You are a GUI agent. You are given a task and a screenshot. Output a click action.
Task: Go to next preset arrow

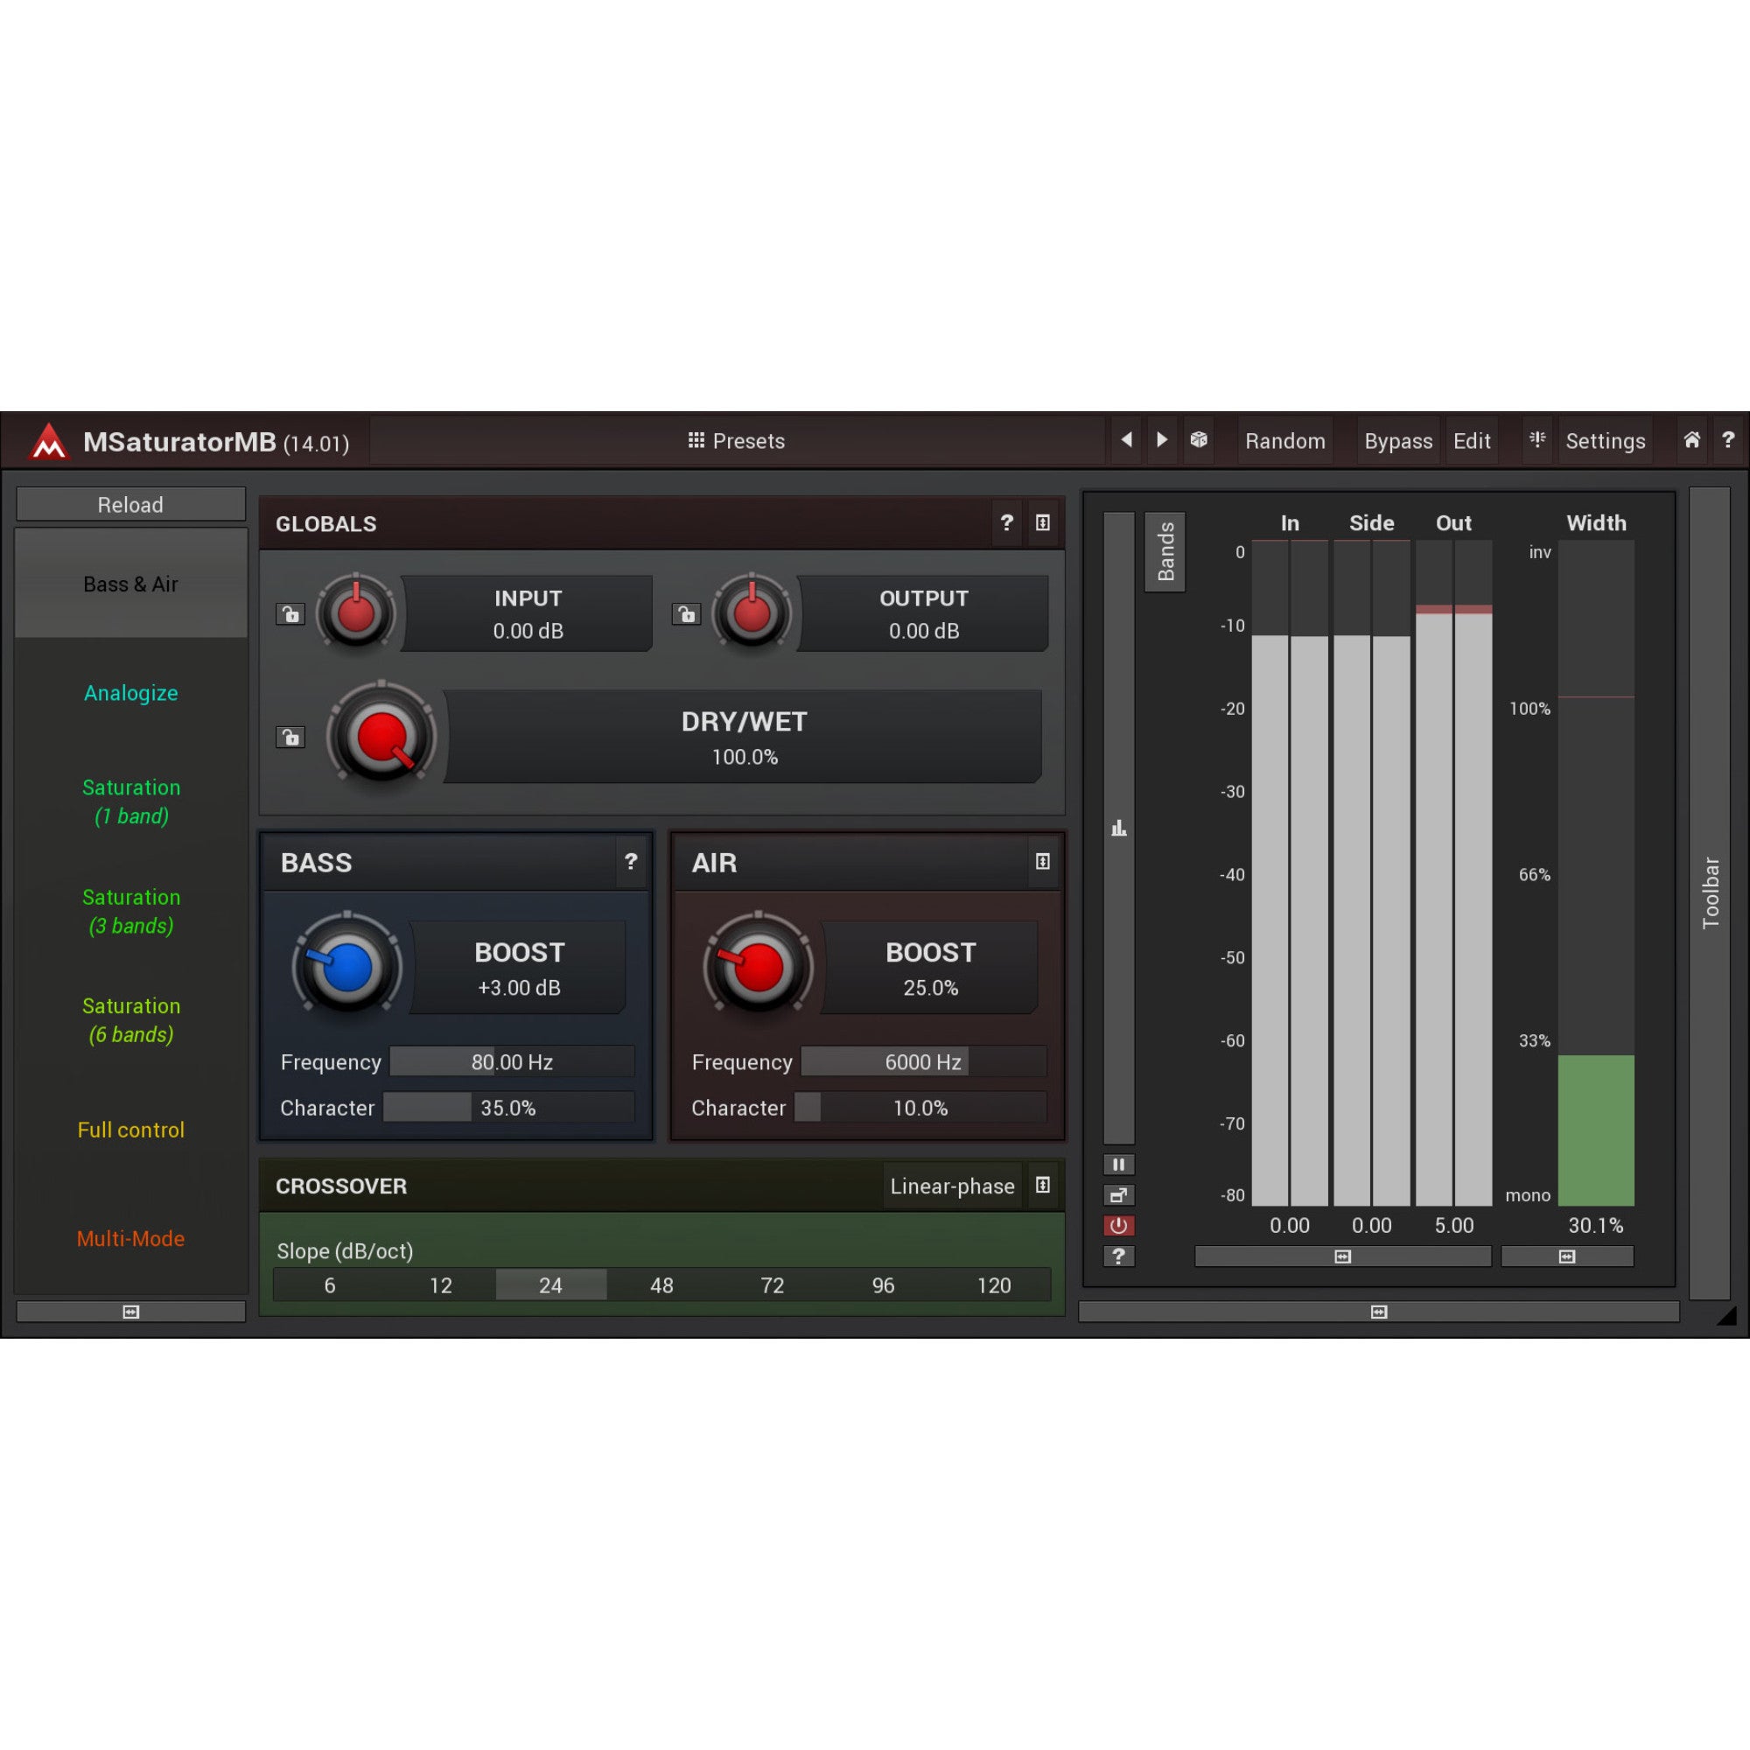[x=1161, y=440]
